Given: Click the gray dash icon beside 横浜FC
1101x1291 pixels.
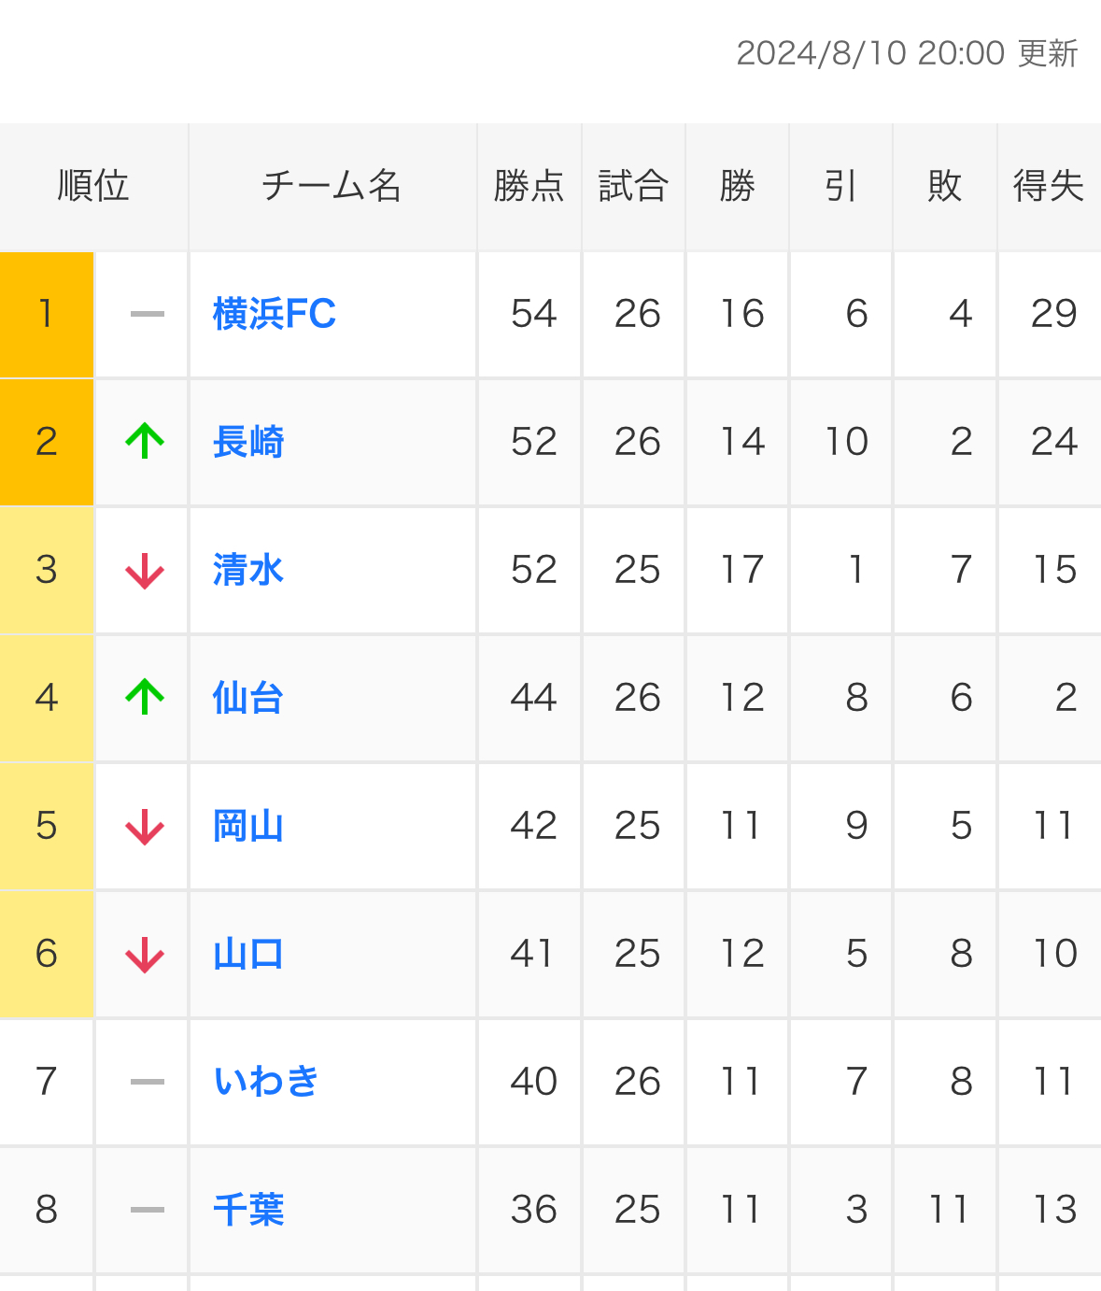Looking at the screenshot, I should click(x=148, y=314).
